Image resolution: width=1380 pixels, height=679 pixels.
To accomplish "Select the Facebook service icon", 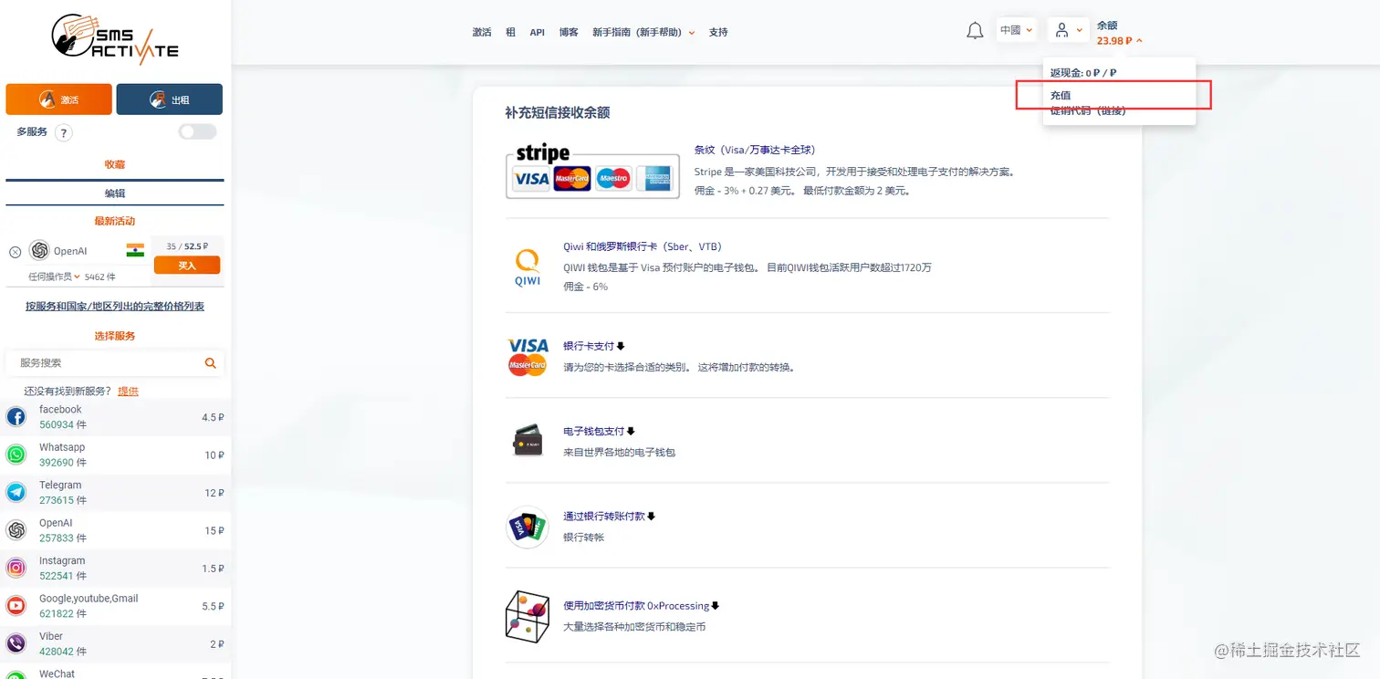I will [x=16, y=416].
